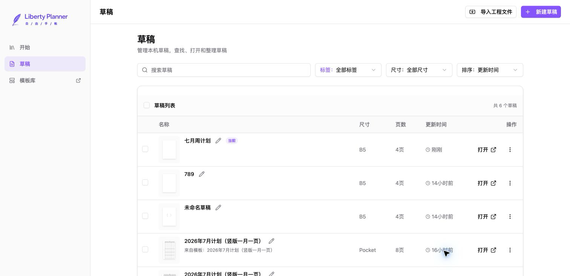Viewport: 570px width, 276px height.
Task: Open the 排序 更新时间 dropdown
Action: pos(490,70)
